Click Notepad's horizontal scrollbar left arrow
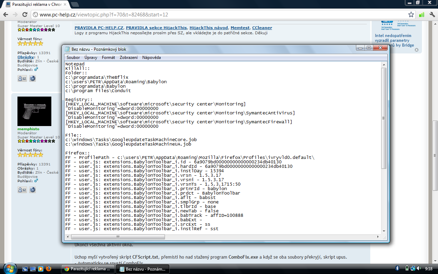Image resolution: width=438 pixels, height=274 pixels. click(68, 237)
